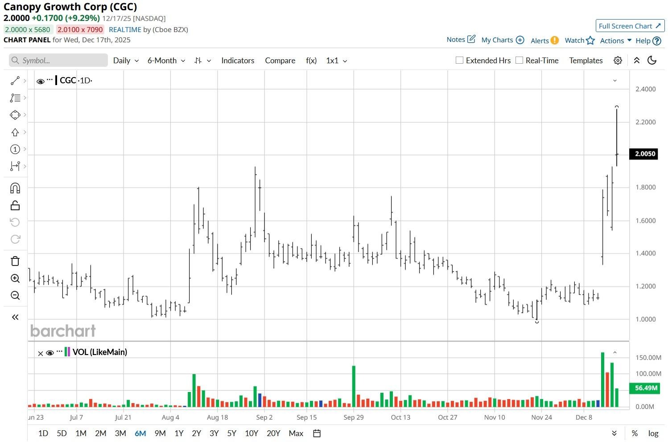Type a ticker in the Symbol field

tap(58, 61)
